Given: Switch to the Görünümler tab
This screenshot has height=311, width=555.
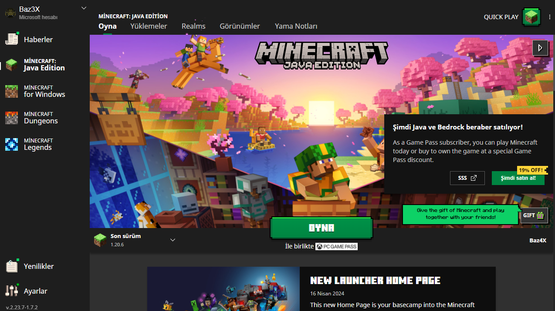Looking at the screenshot, I should click(240, 26).
